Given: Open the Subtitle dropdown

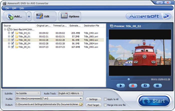Looking at the screenshot, I should (x=28, y=93).
